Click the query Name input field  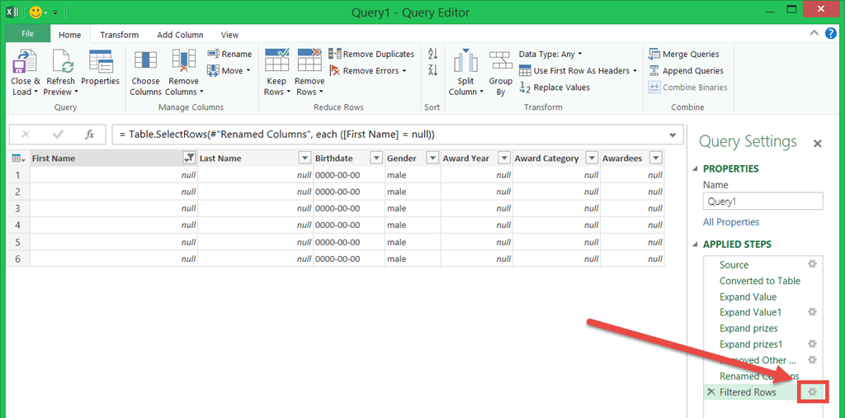point(762,201)
